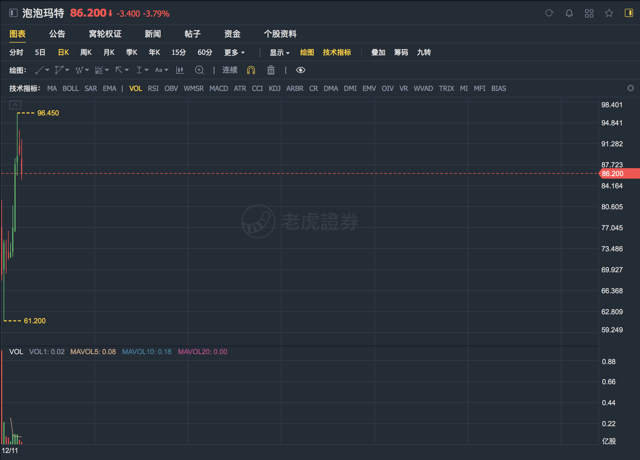Delete drawings with trash icon
Viewport: 640px width, 460px height.
click(x=271, y=70)
